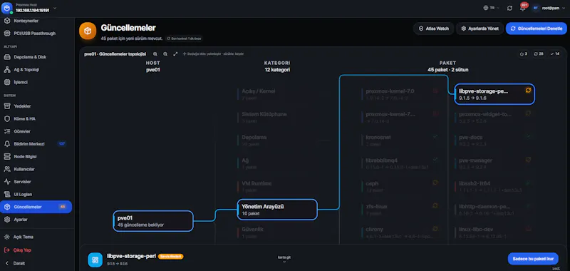Image resolution: width=570 pixels, height=271 pixels.
Task: Click the Ayarlarda Yönet button
Action: click(x=480, y=29)
